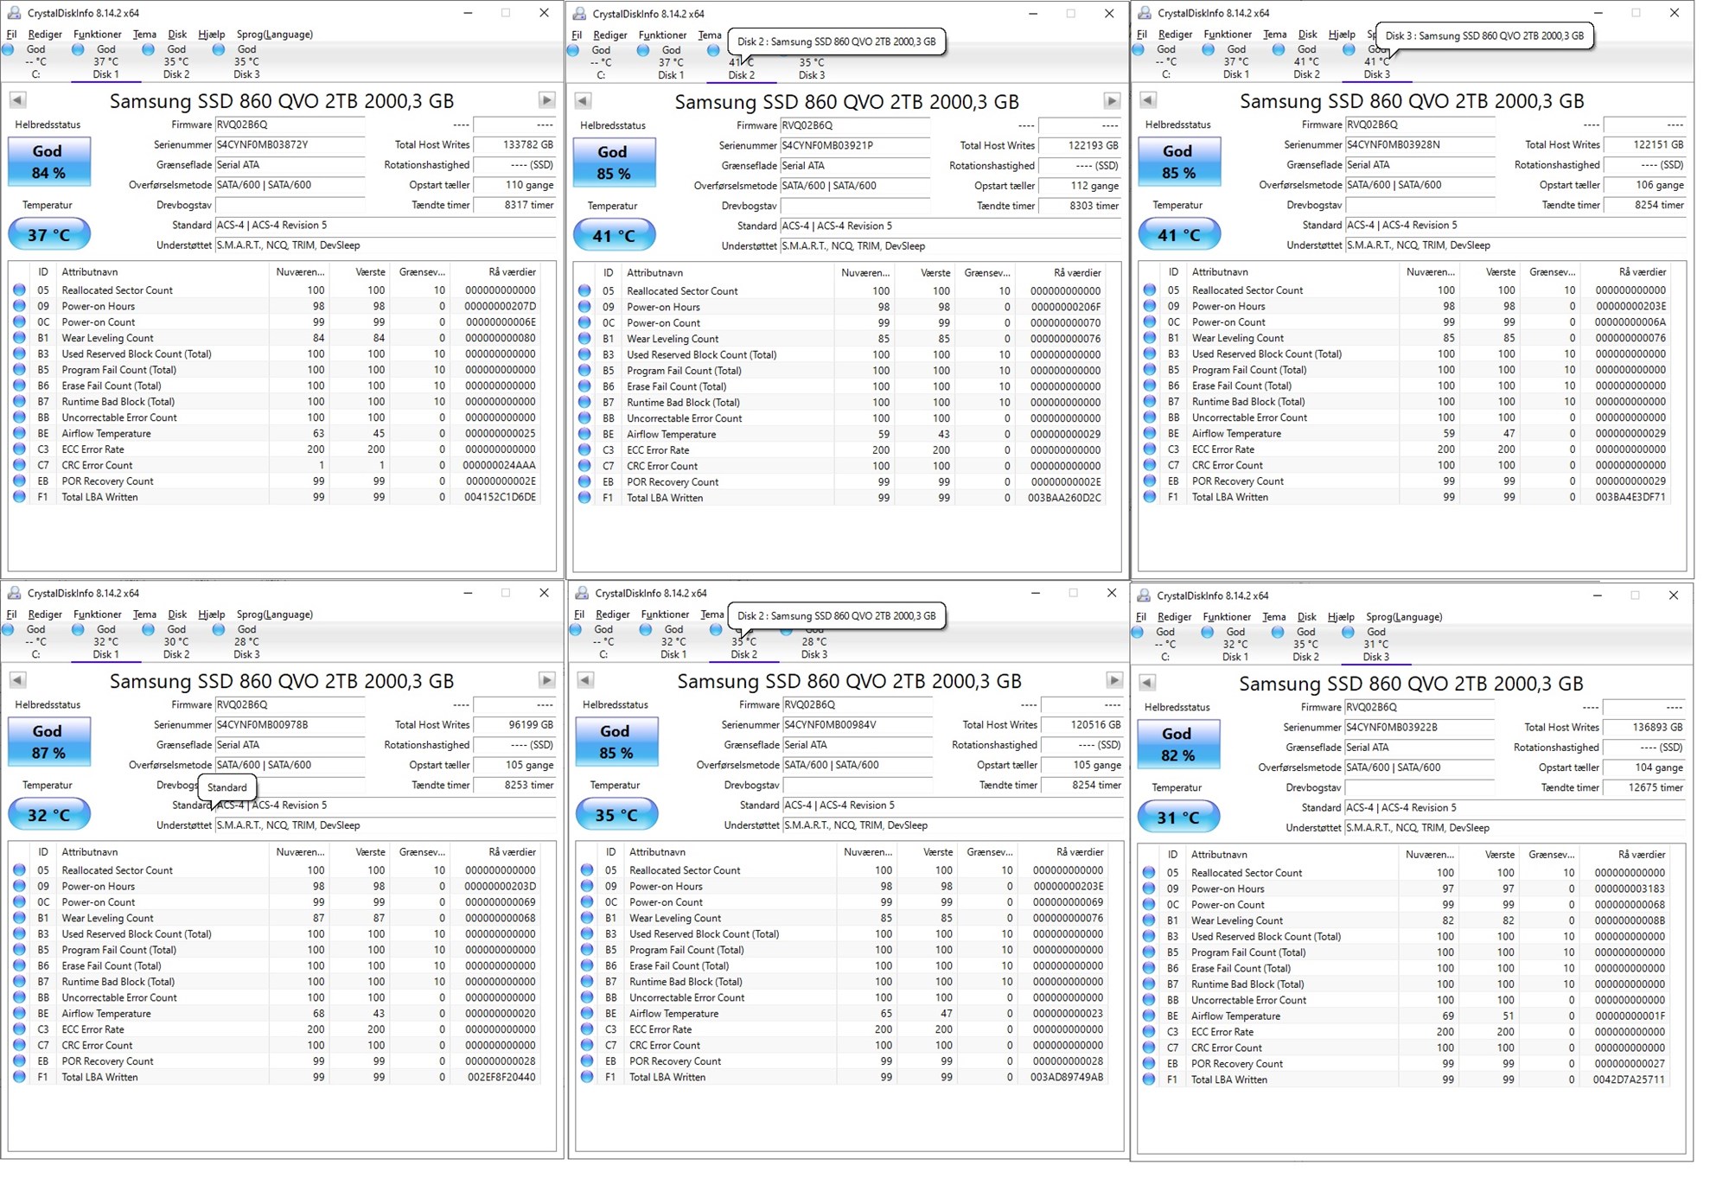Open Rediger menu in the 87 % health window

point(45,614)
